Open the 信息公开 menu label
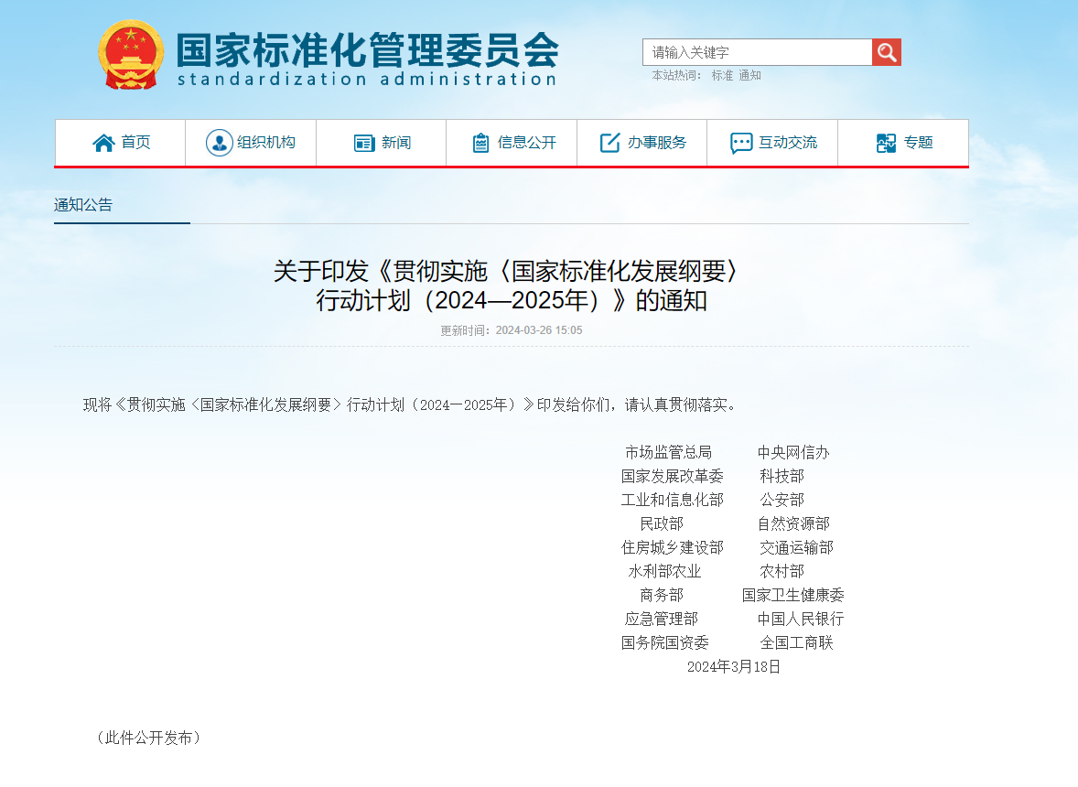The image size is (1078, 787). [526, 143]
